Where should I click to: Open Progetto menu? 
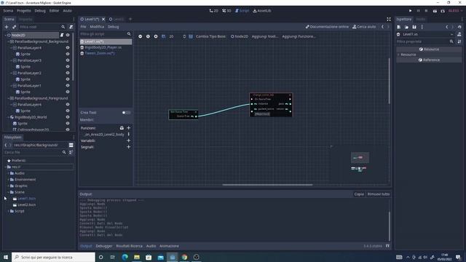pyautogui.click(x=24, y=11)
